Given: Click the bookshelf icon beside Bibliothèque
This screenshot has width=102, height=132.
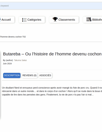Looking at the screenshot, I should 89,19.
